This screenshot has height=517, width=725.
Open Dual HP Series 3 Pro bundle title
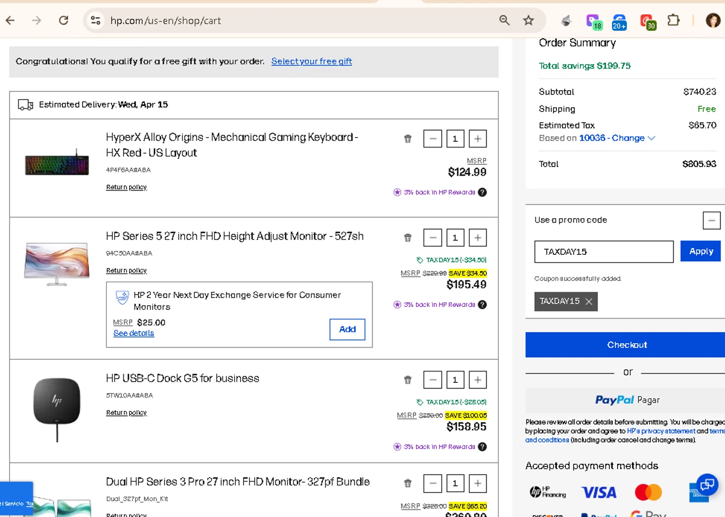238,482
